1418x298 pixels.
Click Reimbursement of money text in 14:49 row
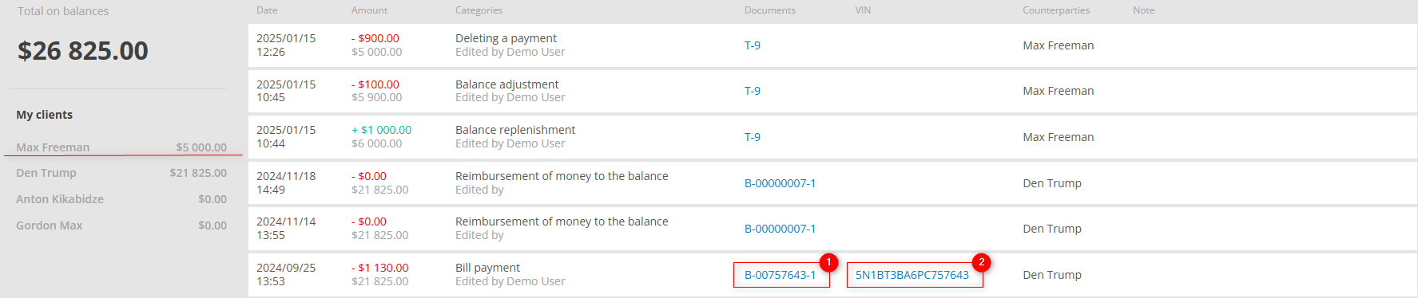tap(562, 176)
